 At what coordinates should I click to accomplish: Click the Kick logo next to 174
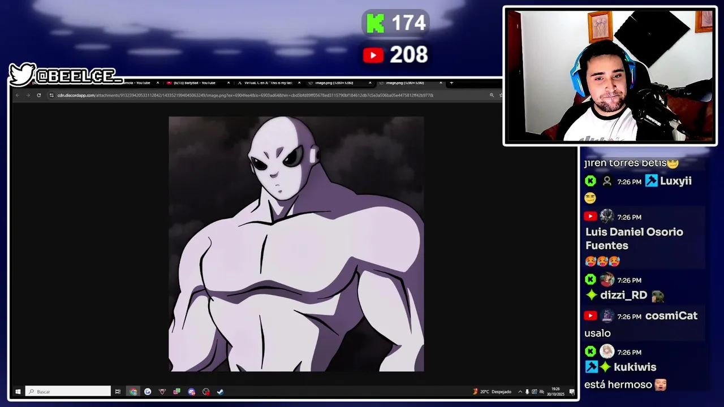(x=376, y=23)
